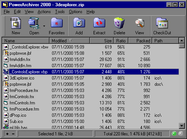Click the ratio value 91%

121,59
